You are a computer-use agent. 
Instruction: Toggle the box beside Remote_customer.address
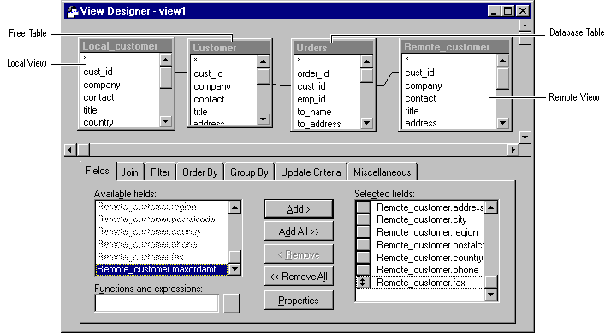coord(363,207)
